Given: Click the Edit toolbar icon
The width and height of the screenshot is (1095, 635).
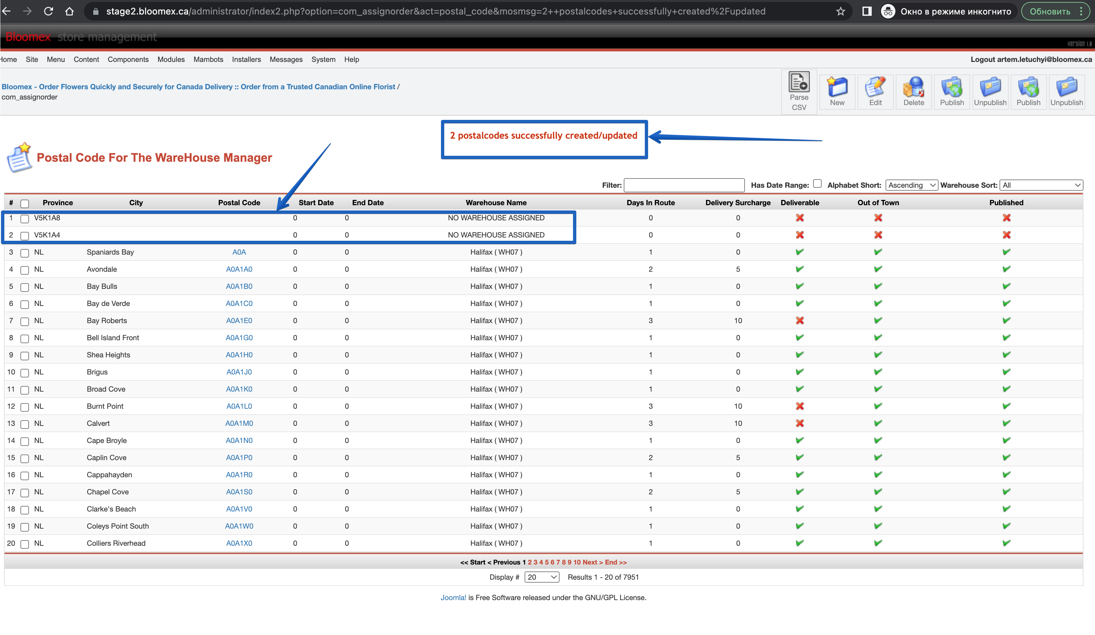Looking at the screenshot, I should [875, 92].
